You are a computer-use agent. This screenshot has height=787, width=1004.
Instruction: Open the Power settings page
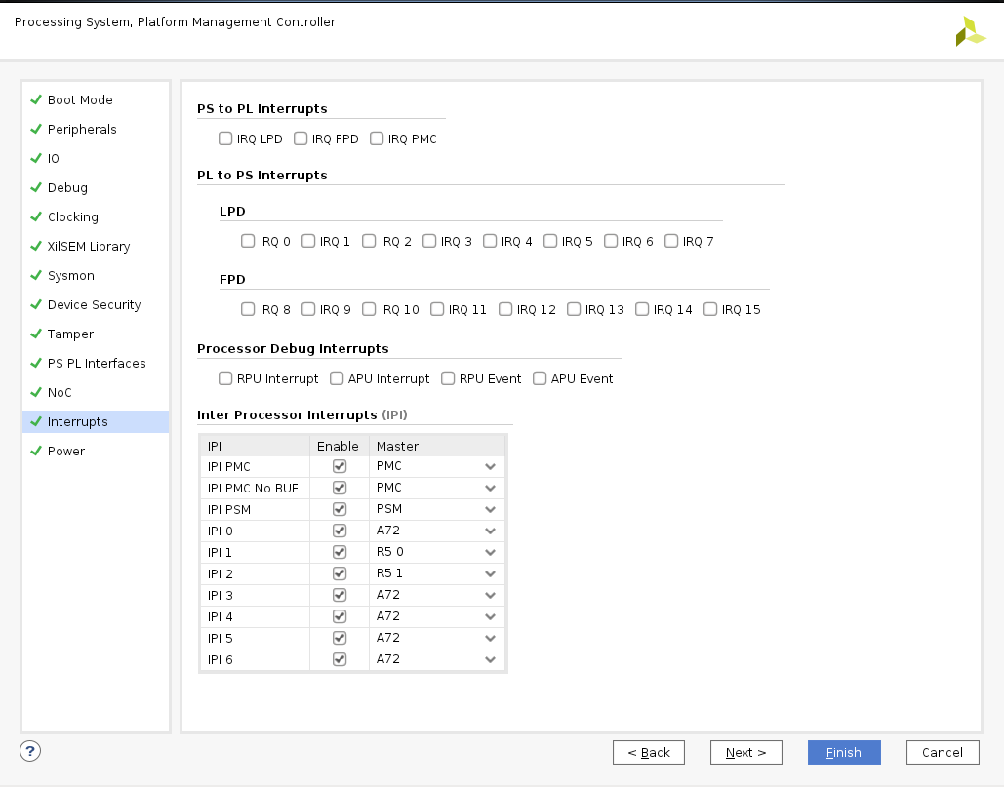[x=66, y=452]
